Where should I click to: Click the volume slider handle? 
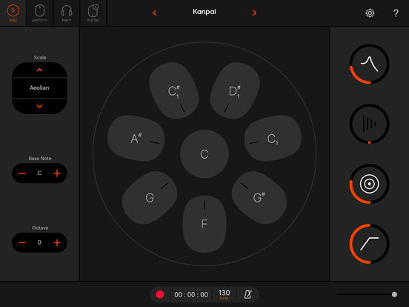[x=394, y=294]
